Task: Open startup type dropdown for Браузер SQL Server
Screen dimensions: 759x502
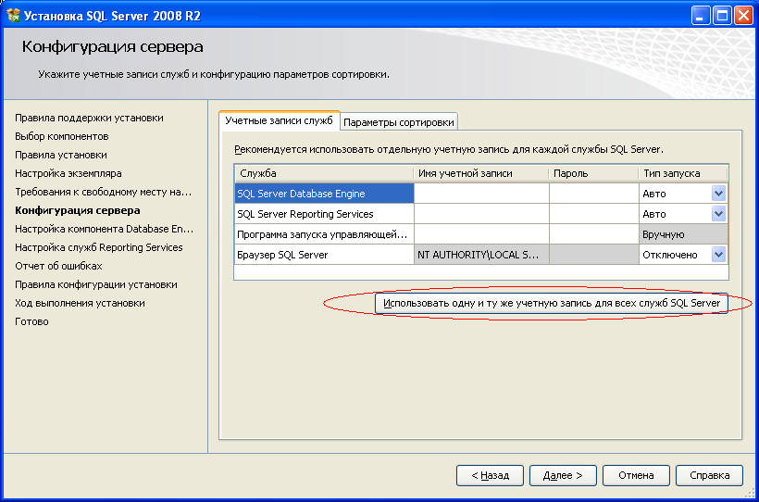Action: (718, 255)
